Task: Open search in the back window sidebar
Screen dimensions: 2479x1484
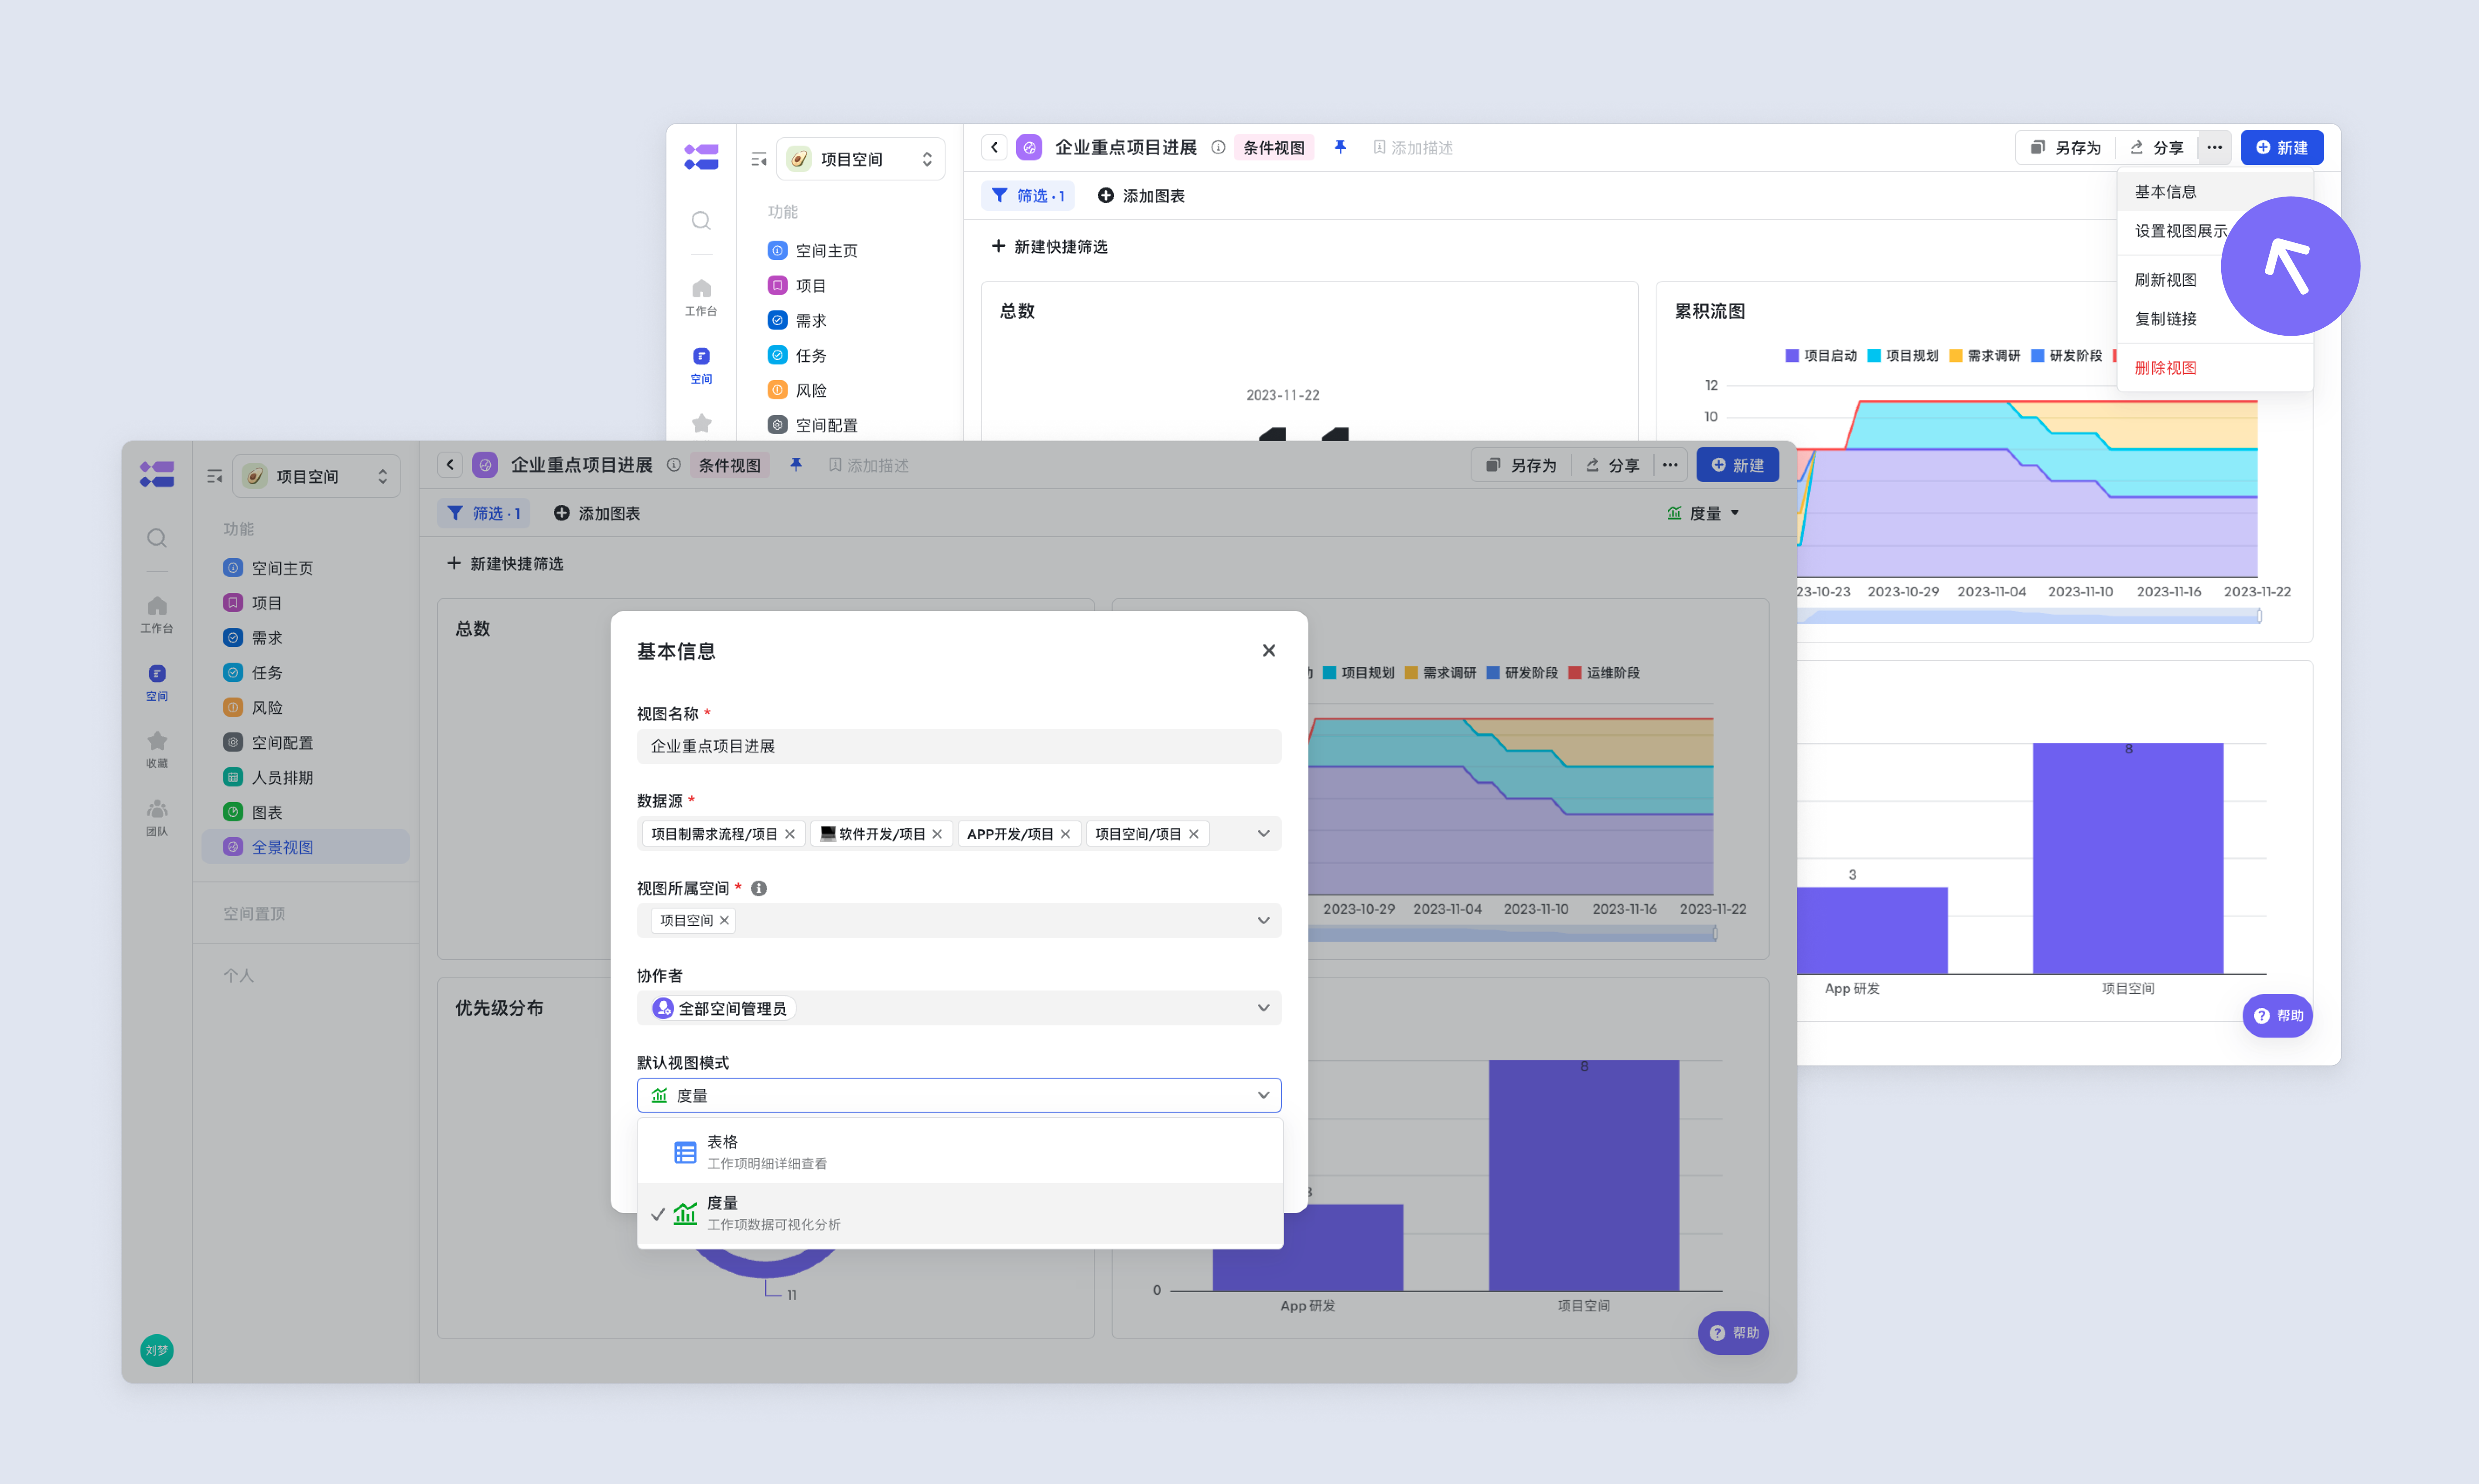Action: [x=701, y=220]
